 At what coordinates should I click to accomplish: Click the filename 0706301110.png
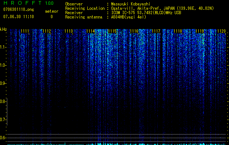click(19, 10)
